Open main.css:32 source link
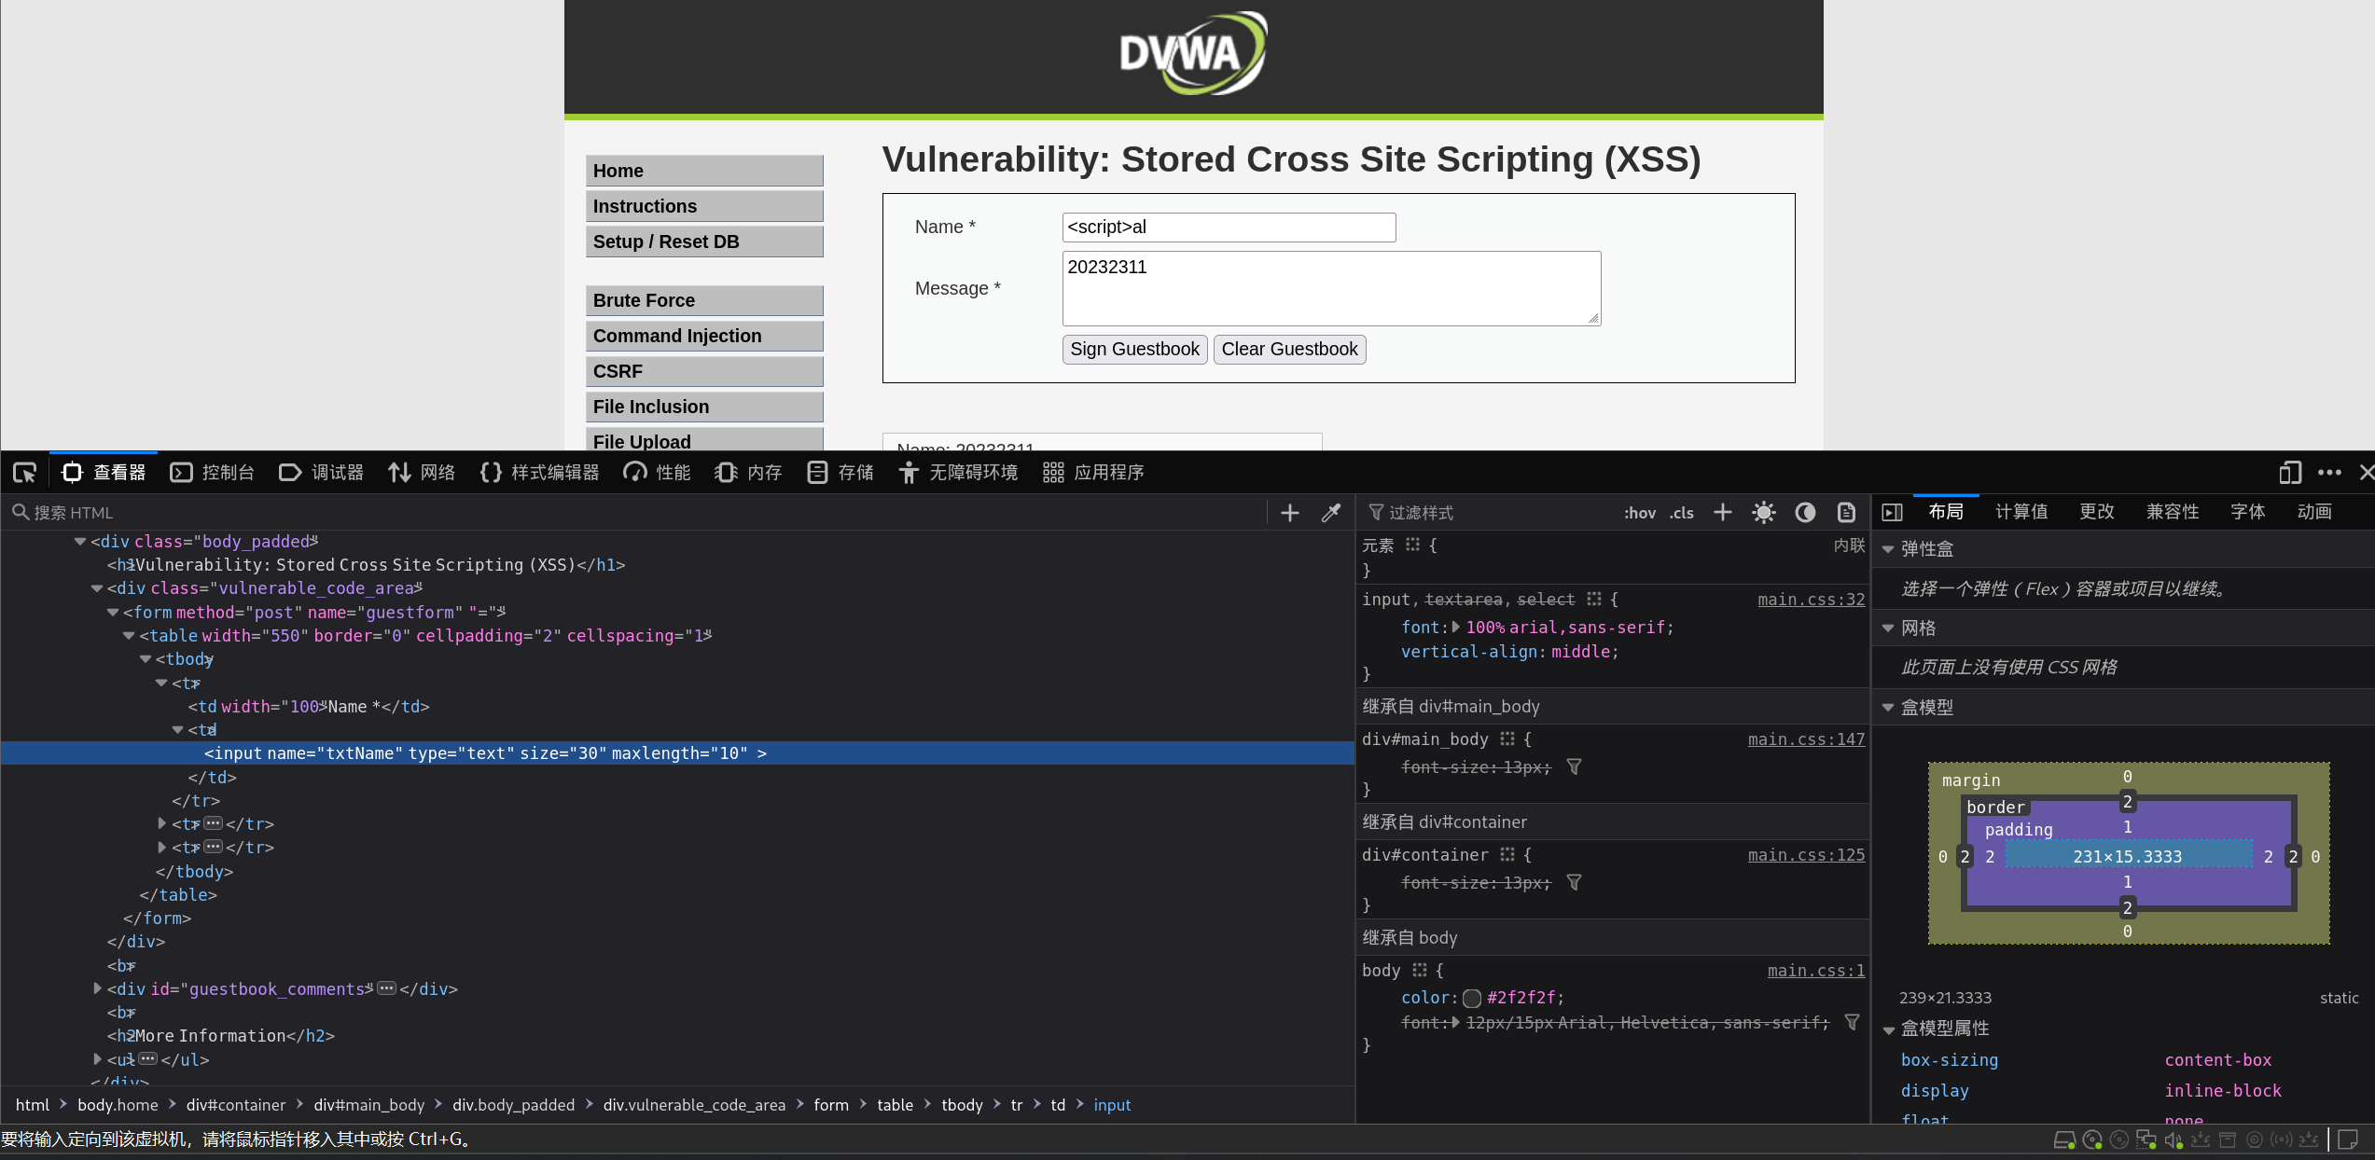Screen dimensions: 2375x1160 (x=1811, y=600)
